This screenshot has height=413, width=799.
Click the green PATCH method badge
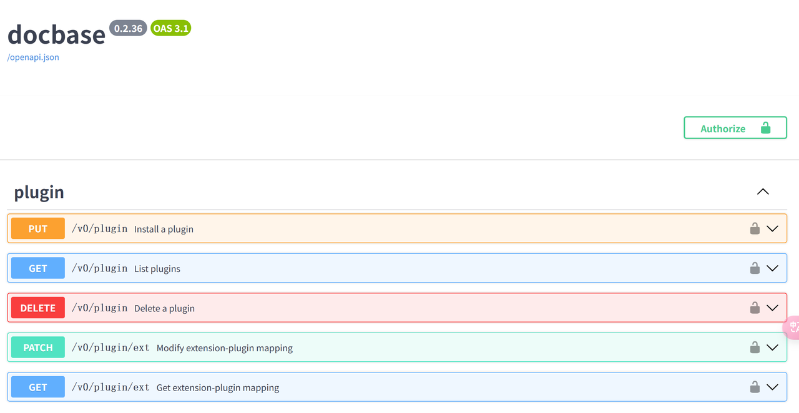pyautogui.click(x=38, y=347)
